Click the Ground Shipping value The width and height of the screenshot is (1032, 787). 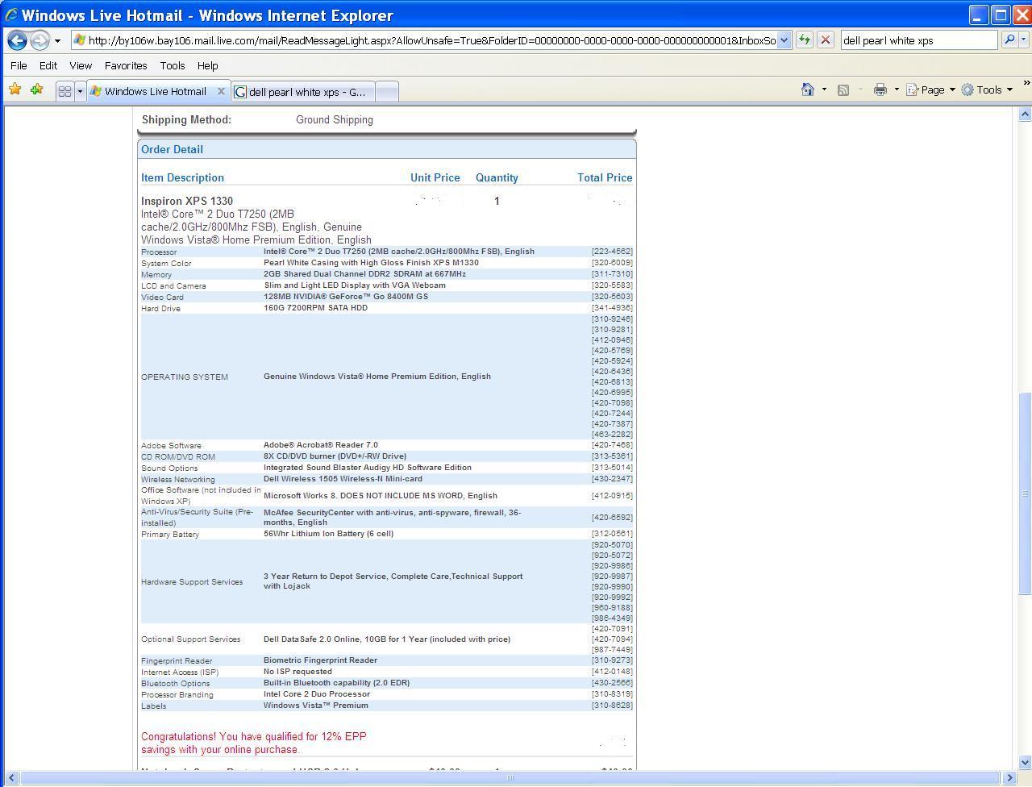[x=335, y=119]
